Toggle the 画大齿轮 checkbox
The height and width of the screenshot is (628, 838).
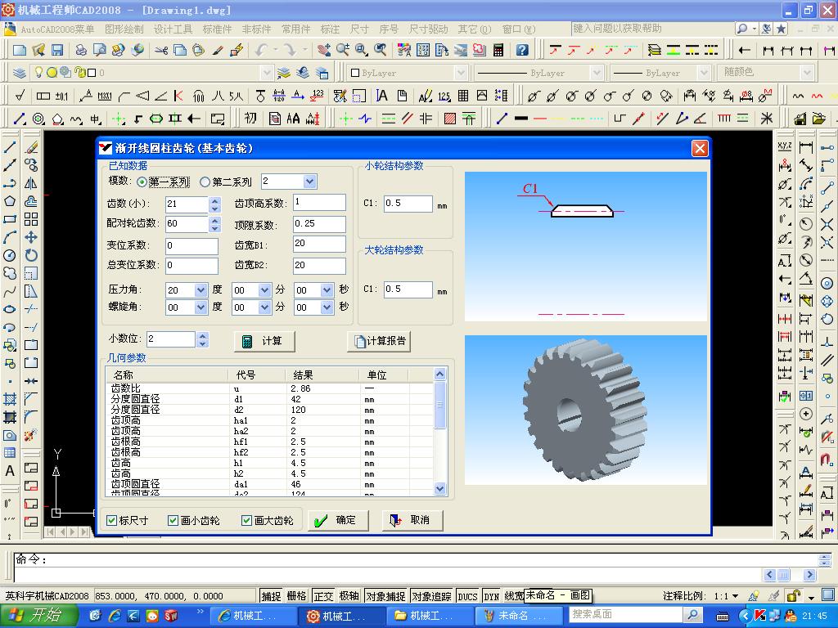246,520
